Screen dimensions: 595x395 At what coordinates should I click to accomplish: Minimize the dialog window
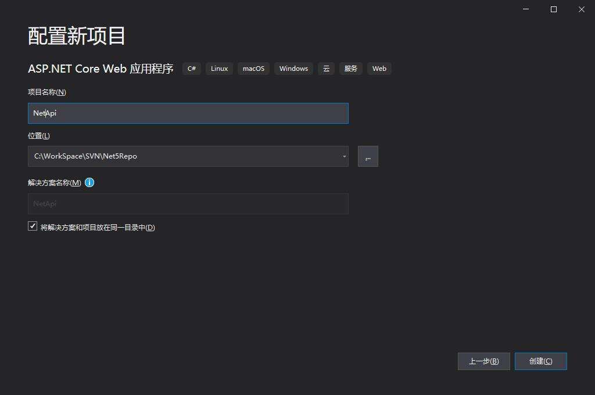(x=526, y=9)
